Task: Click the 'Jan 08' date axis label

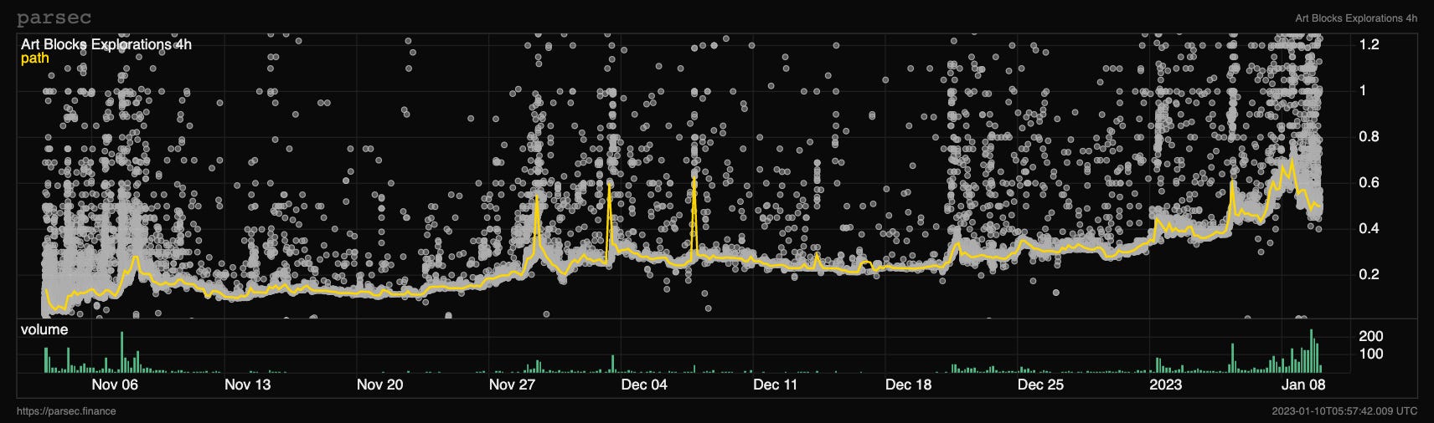Action: [x=1304, y=385]
